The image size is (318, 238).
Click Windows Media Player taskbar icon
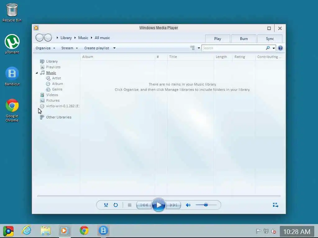pos(65,231)
